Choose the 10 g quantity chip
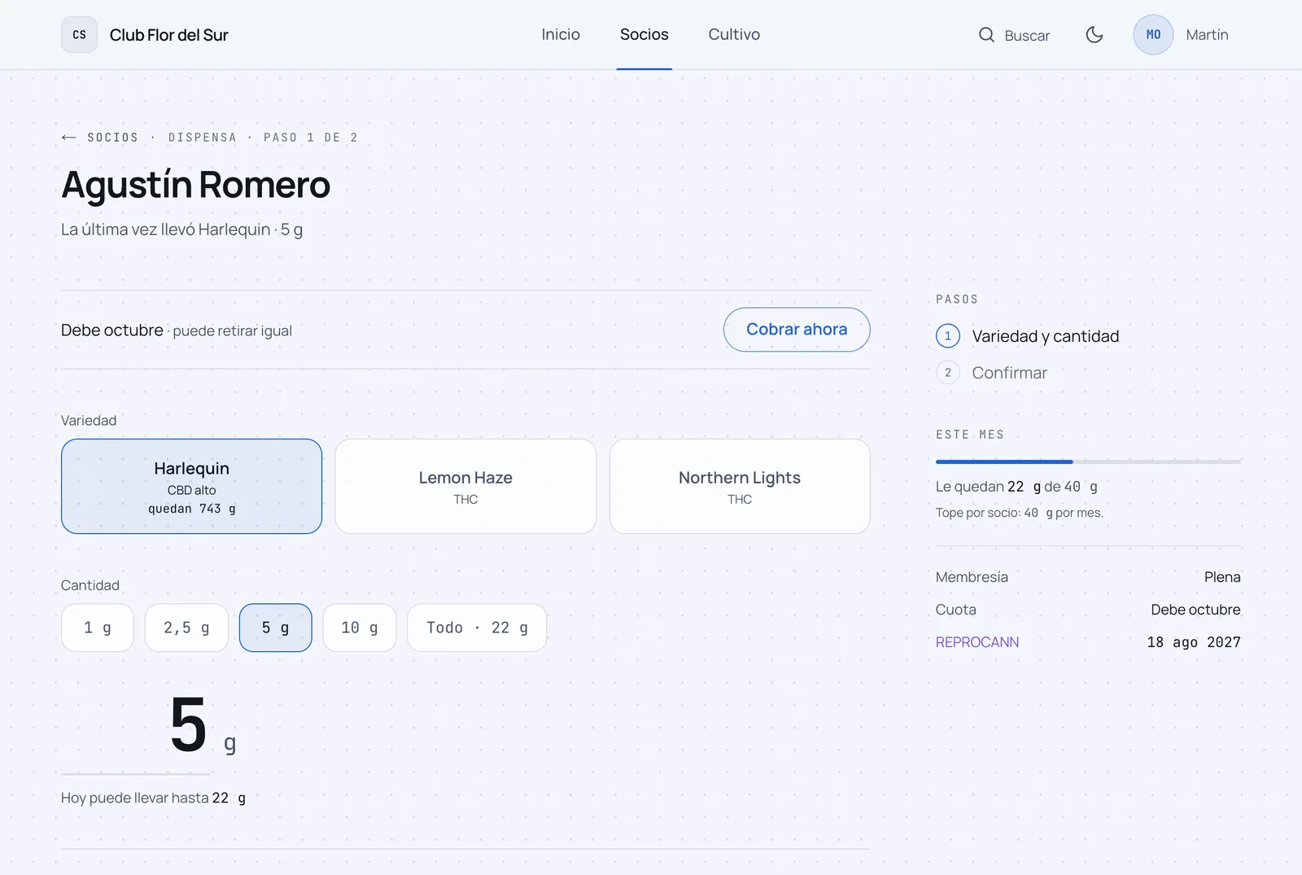Viewport: 1302px width, 875px height. pos(359,628)
